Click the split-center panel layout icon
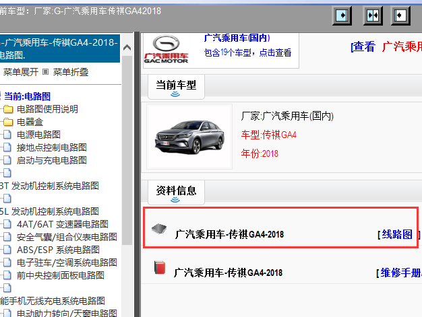 pos(373,15)
